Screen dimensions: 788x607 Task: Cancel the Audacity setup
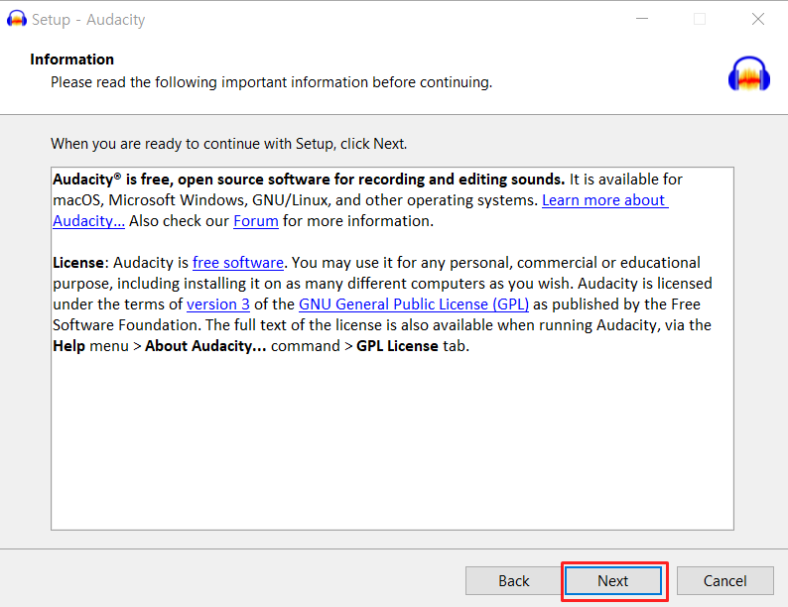coord(724,581)
